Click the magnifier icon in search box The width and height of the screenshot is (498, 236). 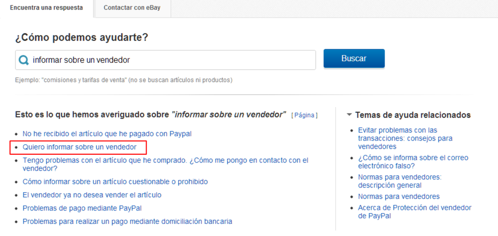click(23, 60)
